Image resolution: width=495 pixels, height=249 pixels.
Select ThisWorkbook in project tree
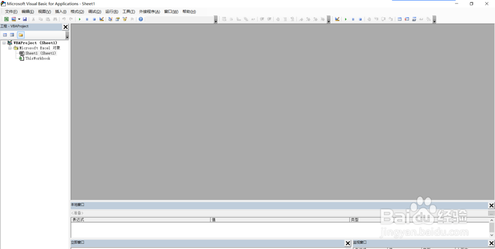(x=38, y=58)
